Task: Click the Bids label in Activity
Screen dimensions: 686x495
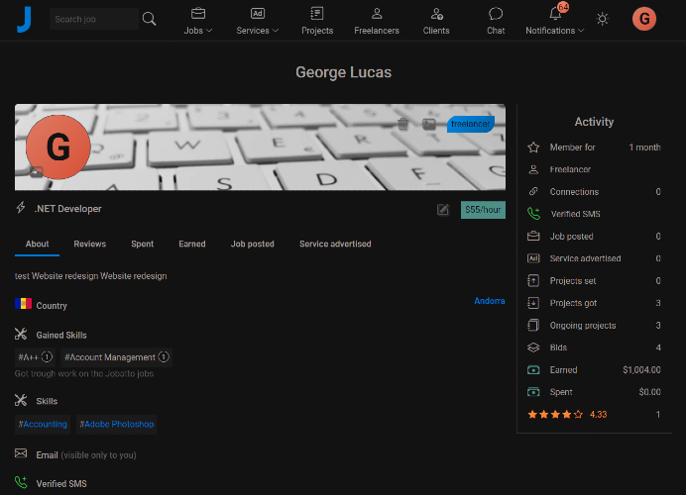Action: click(x=558, y=347)
